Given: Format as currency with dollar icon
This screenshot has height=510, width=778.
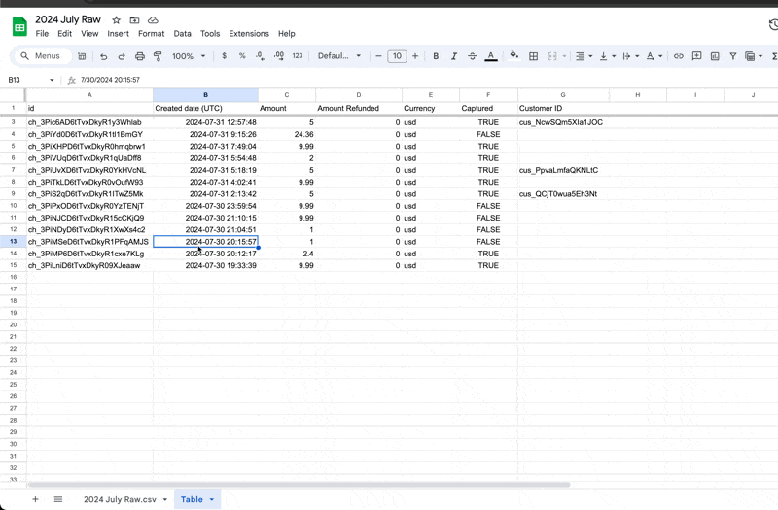Looking at the screenshot, I should click(225, 56).
